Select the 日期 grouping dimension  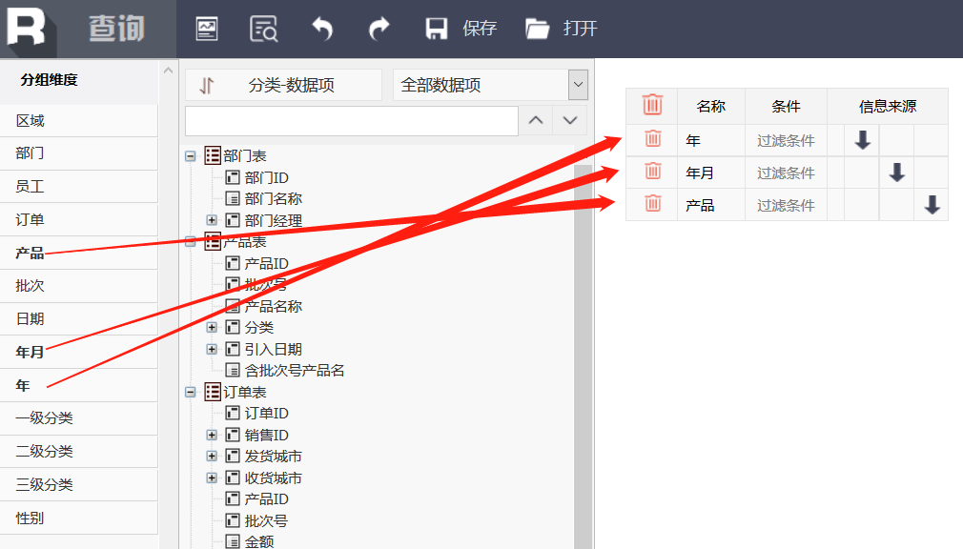pyautogui.click(x=78, y=319)
